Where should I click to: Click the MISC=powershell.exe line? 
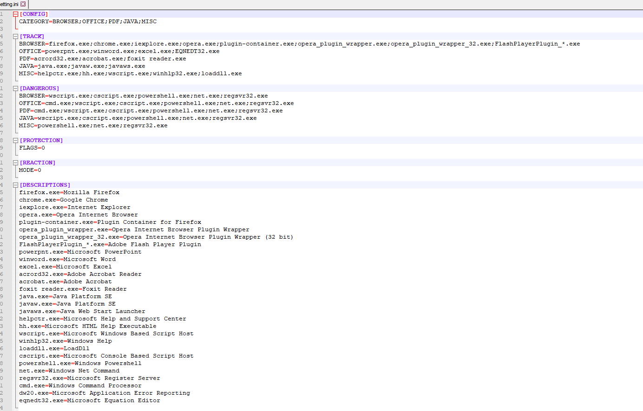tap(93, 125)
